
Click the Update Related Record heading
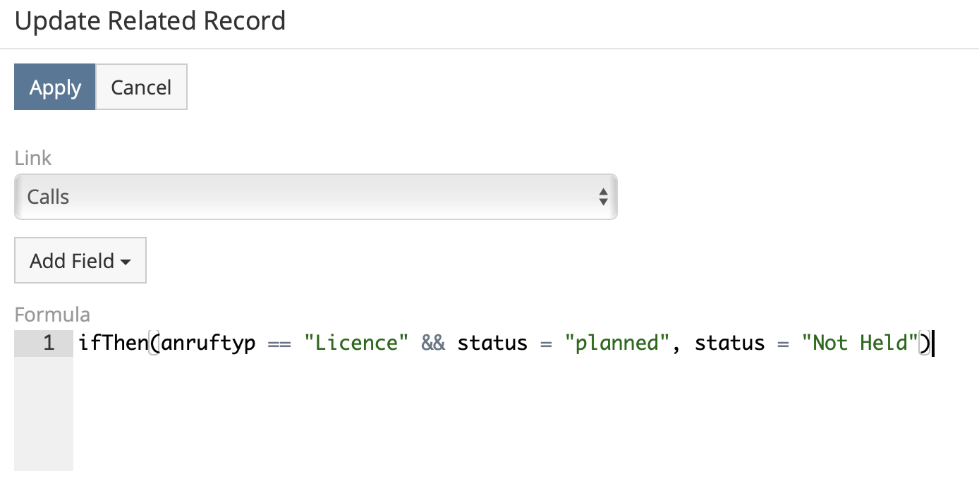[150, 21]
